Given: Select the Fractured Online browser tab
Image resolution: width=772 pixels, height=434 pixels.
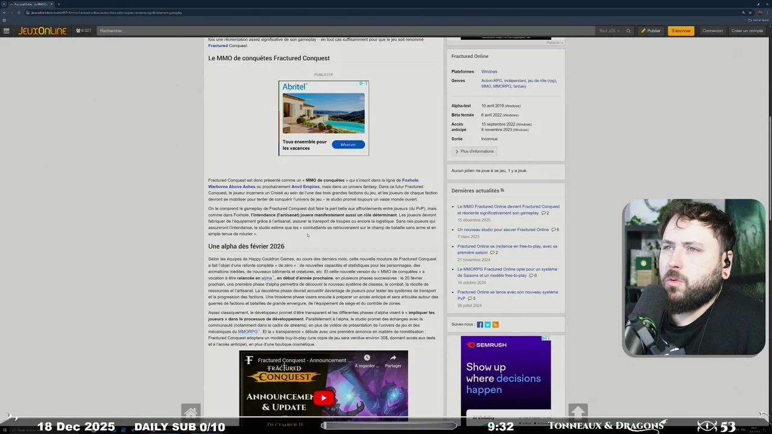Looking at the screenshot, I should tap(30, 4).
